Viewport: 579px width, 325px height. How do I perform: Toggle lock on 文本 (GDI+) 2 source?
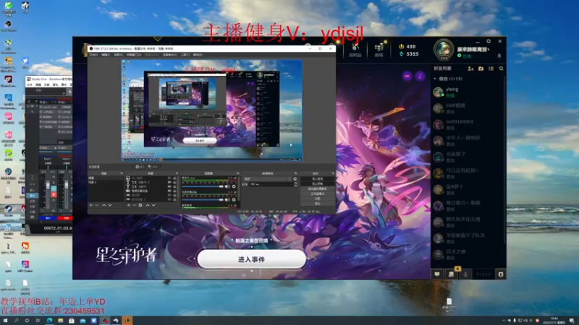pyautogui.click(x=174, y=183)
